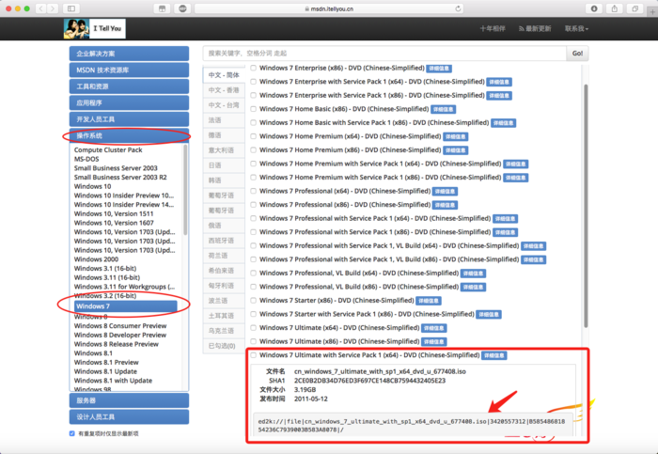Open a new tab with plus button
The image size is (658, 454).
(x=652, y=11)
